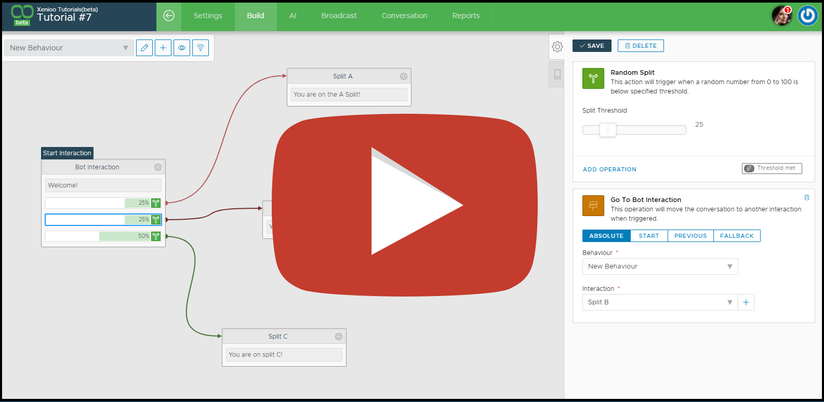
Task: Play the video overlay
Action: coord(405,205)
